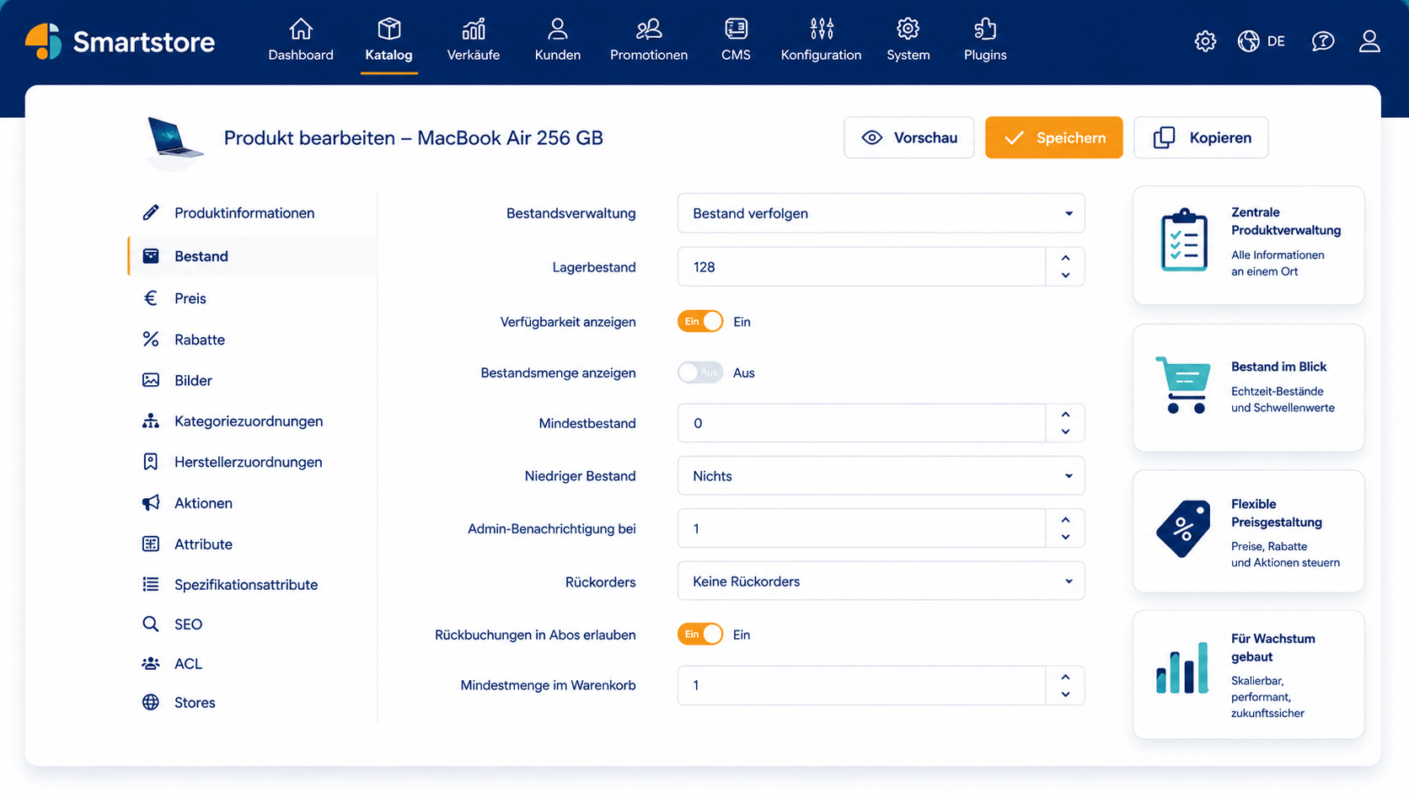Click the settings gear icon at top right
The width and height of the screenshot is (1409, 793).
pyautogui.click(x=1205, y=41)
